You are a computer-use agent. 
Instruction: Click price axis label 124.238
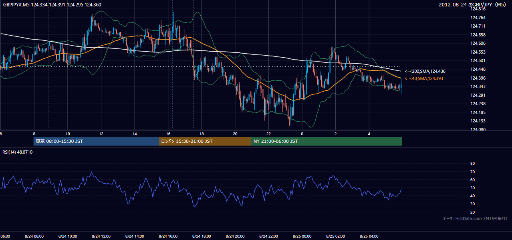coord(478,104)
